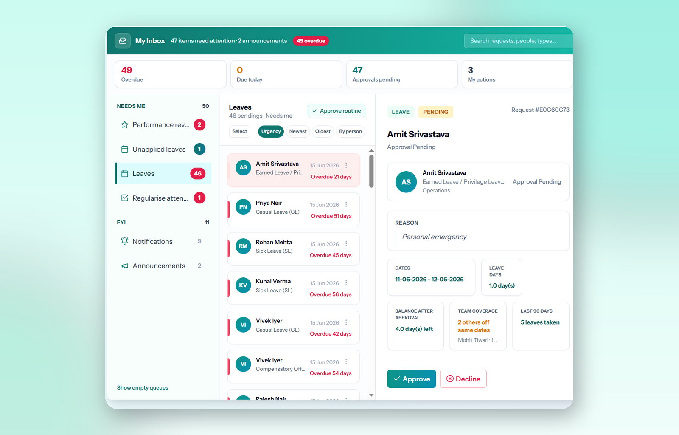The width and height of the screenshot is (679, 435).
Task: Approve Amit Srivastava's leave request
Action: pos(412,379)
